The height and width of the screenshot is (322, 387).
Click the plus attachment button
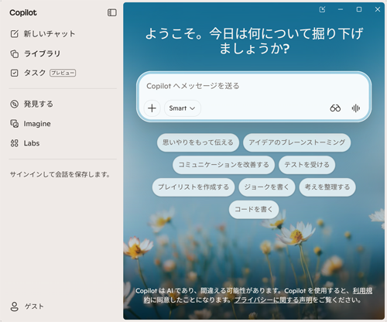coord(152,108)
